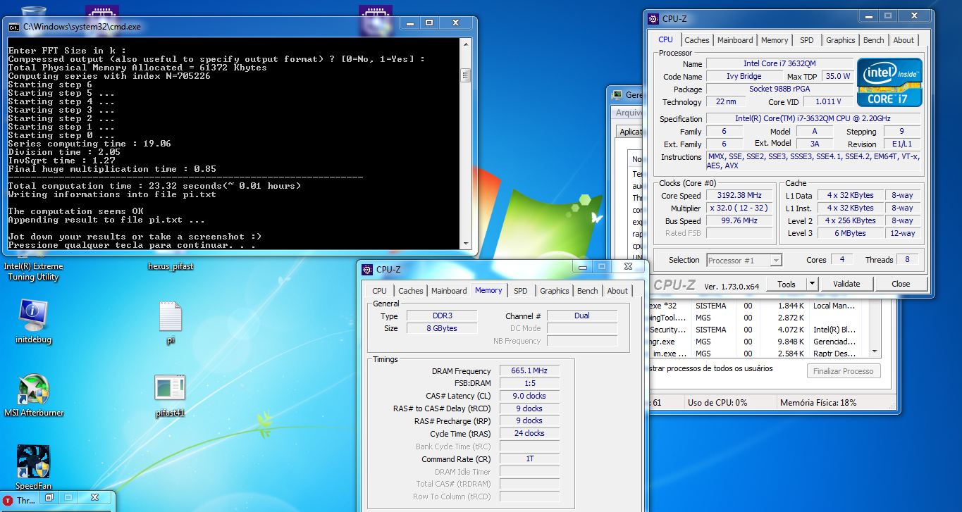Open Bench tab in main CPU-Z window
This screenshot has width=962, height=512.
tap(873, 40)
